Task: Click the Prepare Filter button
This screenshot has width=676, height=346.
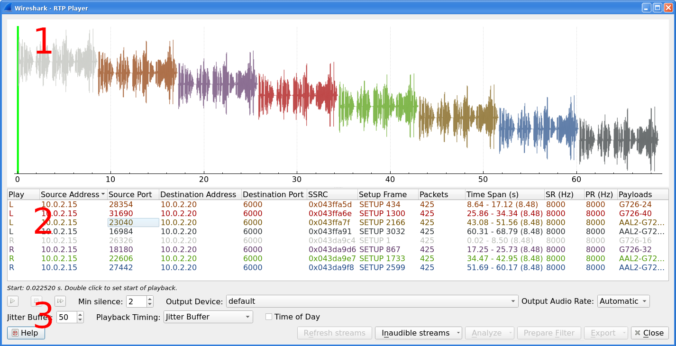Action: (x=548, y=333)
